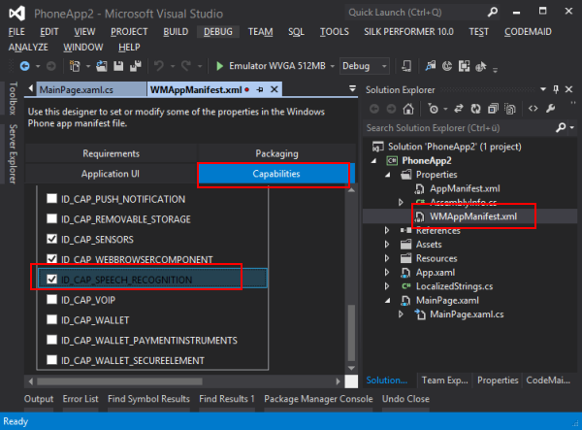Image resolution: width=582 pixels, height=430 pixels.
Task: Click the Solution Explorer Back arrow icon
Action: tap(374, 109)
